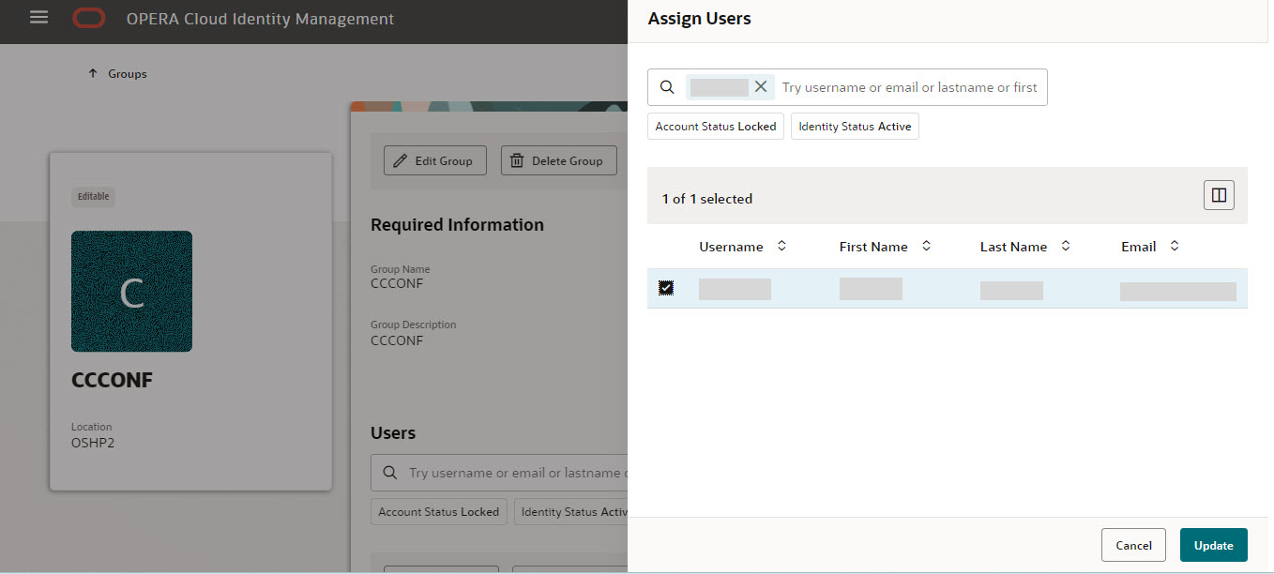
Task: Open the navigation hamburger menu
Action: click(38, 16)
